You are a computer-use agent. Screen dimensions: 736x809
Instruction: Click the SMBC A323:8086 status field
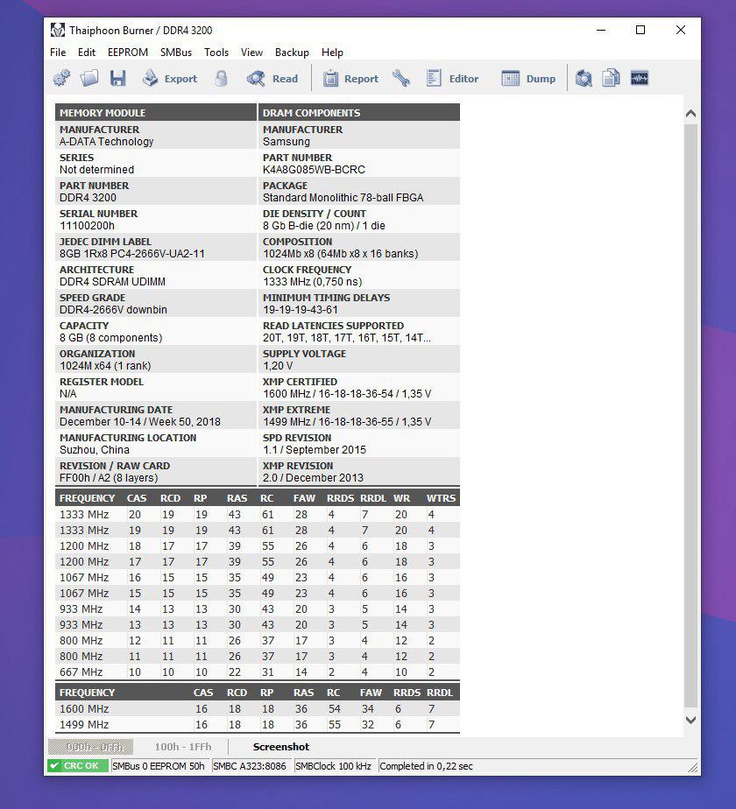[250, 765]
